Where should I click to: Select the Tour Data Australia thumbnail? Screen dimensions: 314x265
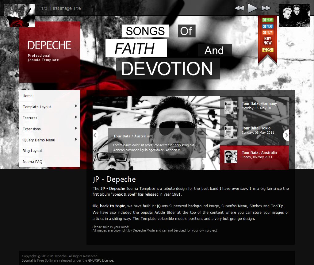point(231,157)
